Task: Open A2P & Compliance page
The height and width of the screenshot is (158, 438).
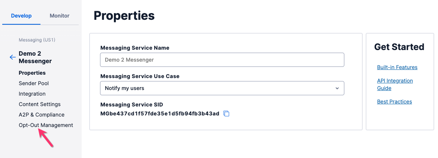Action: (42, 115)
